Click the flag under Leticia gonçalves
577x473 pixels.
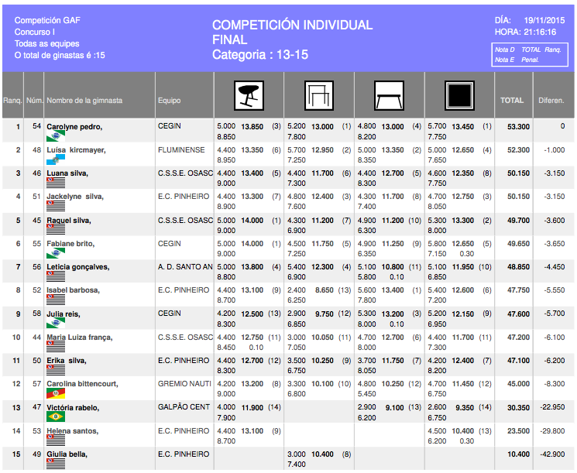pos(56,276)
